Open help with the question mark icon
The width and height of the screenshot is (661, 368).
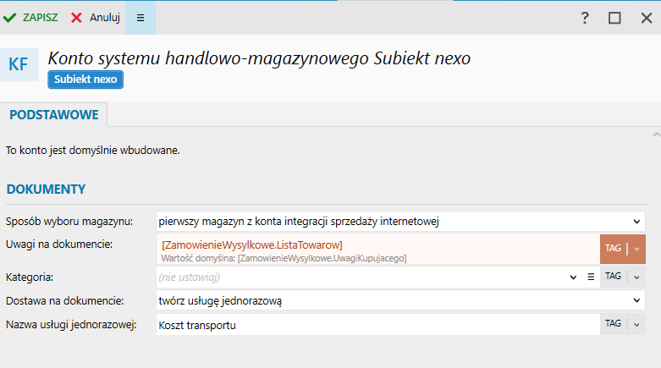(585, 18)
